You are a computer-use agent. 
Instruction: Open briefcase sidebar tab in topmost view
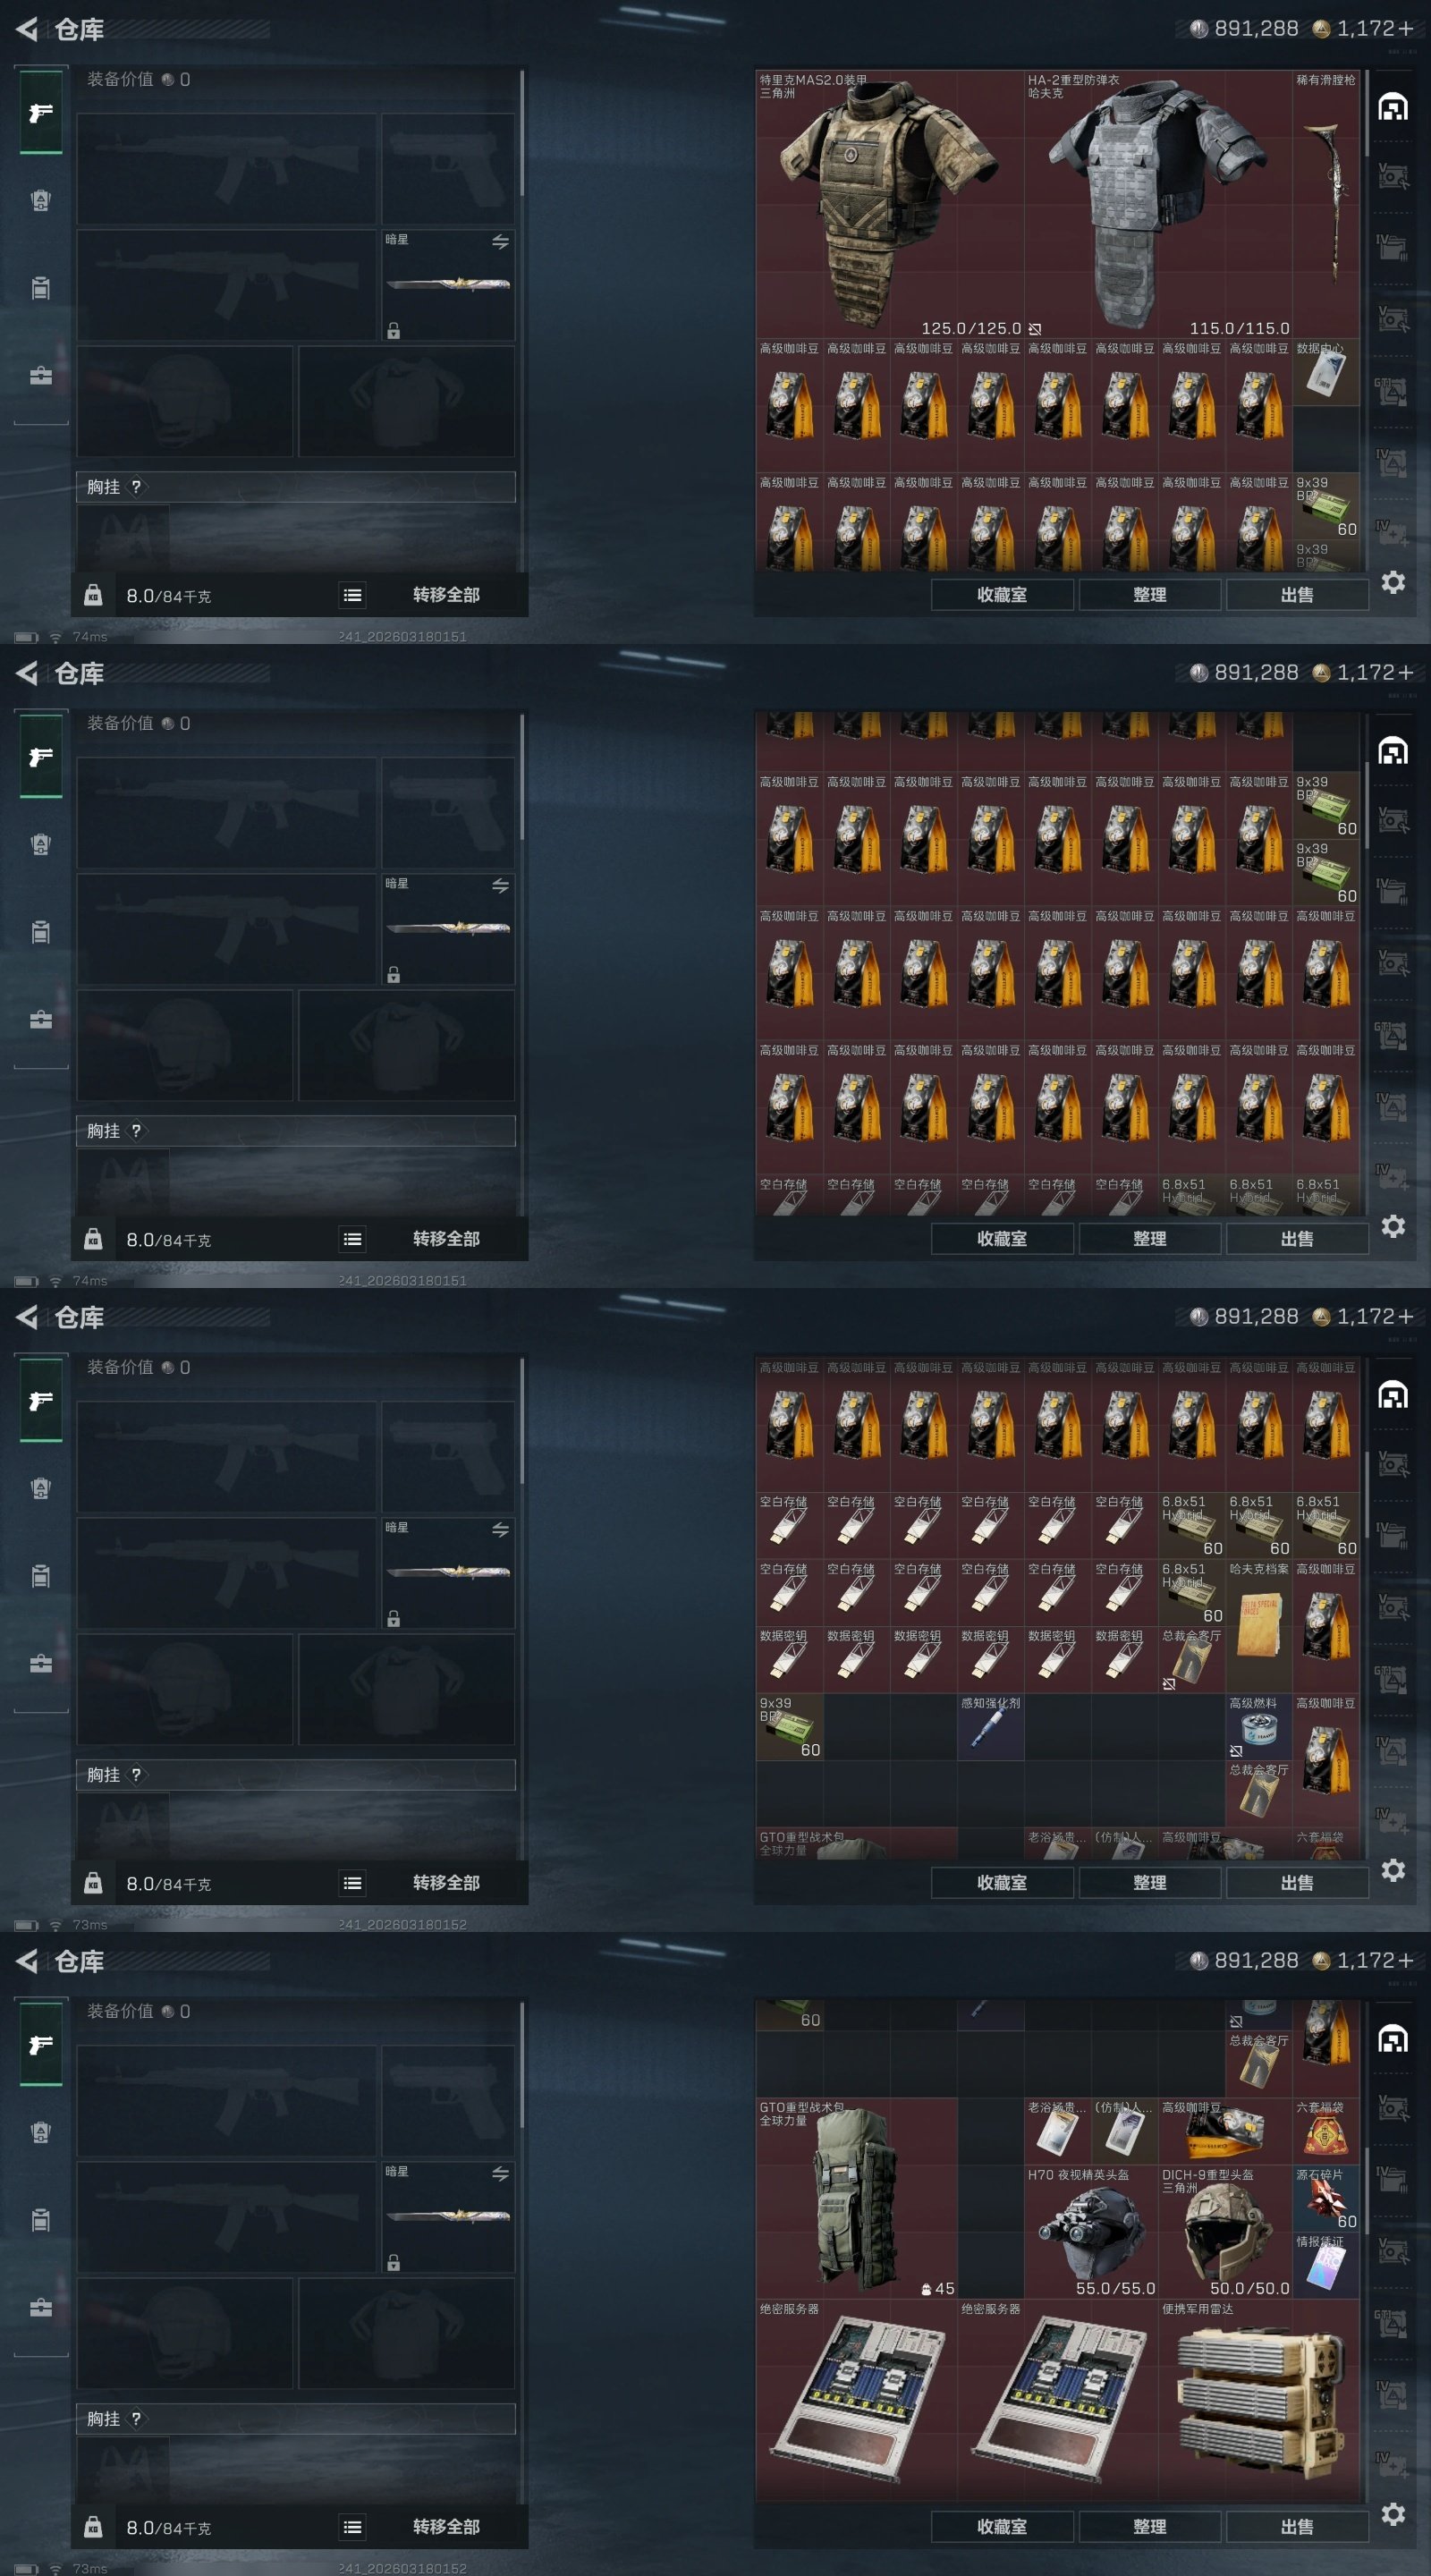click(41, 376)
